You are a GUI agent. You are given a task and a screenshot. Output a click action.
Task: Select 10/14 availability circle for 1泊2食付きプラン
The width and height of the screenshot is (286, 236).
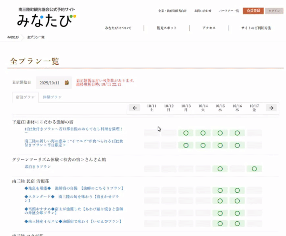coord(203,133)
